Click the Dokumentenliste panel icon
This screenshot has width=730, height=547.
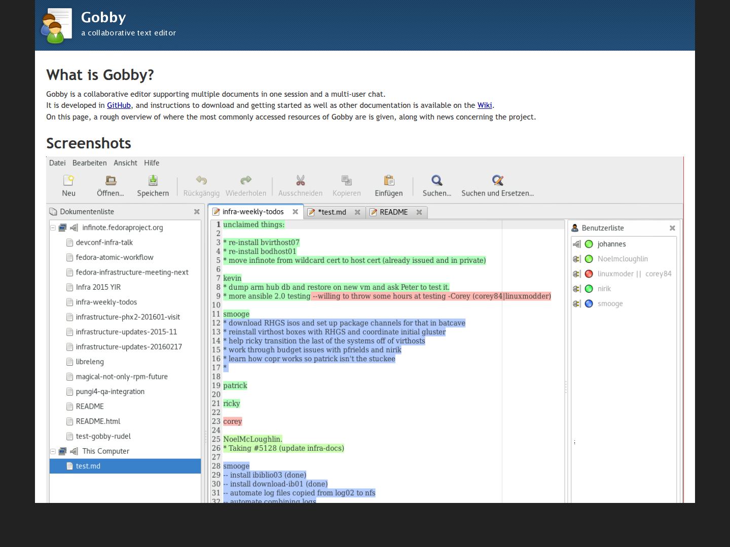pyautogui.click(x=53, y=212)
